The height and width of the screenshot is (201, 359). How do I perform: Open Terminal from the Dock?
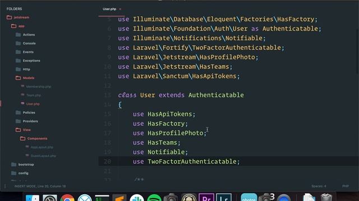(102, 198)
